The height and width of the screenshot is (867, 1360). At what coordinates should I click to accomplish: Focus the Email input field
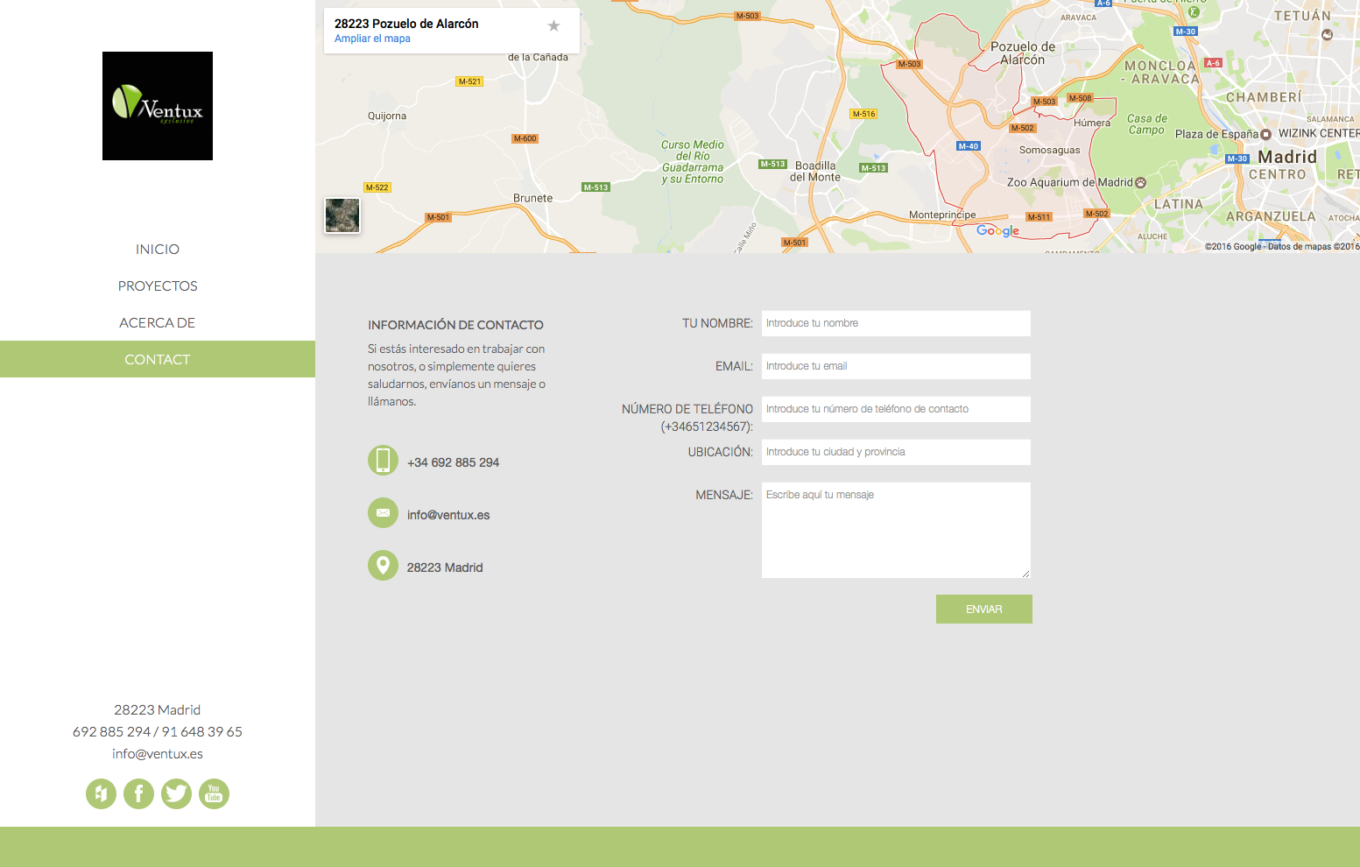click(896, 366)
